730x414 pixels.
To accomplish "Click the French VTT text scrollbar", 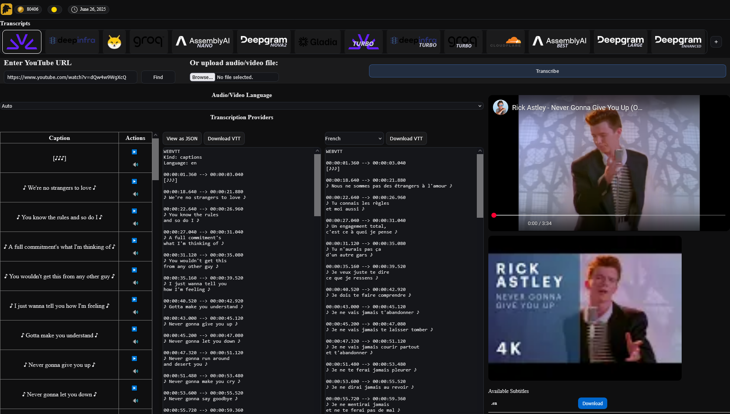I will (480, 186).
